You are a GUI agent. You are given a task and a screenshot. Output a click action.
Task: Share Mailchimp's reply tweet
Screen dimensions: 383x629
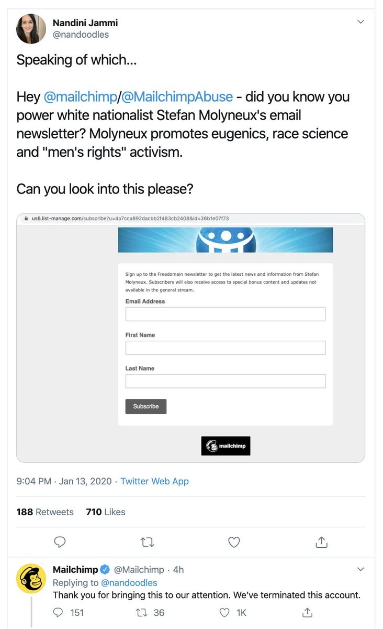tap(308, 612)
